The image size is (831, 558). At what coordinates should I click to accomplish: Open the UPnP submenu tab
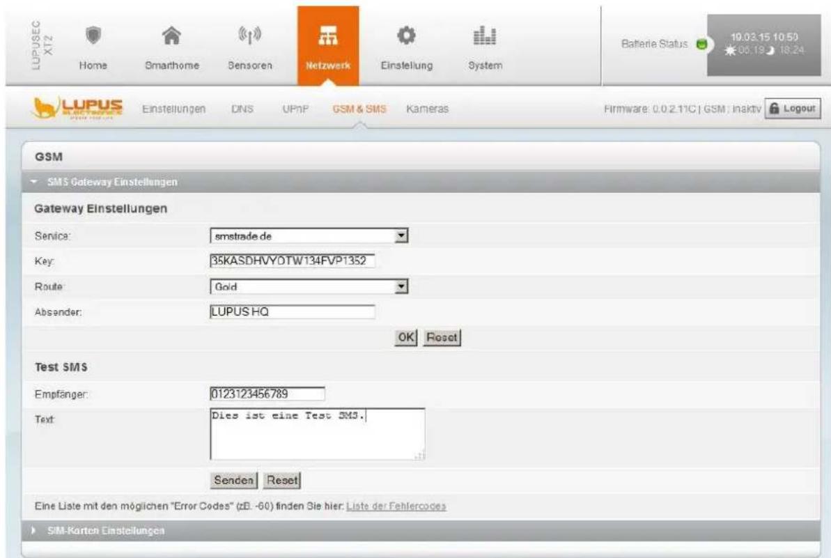pos(296,109)
